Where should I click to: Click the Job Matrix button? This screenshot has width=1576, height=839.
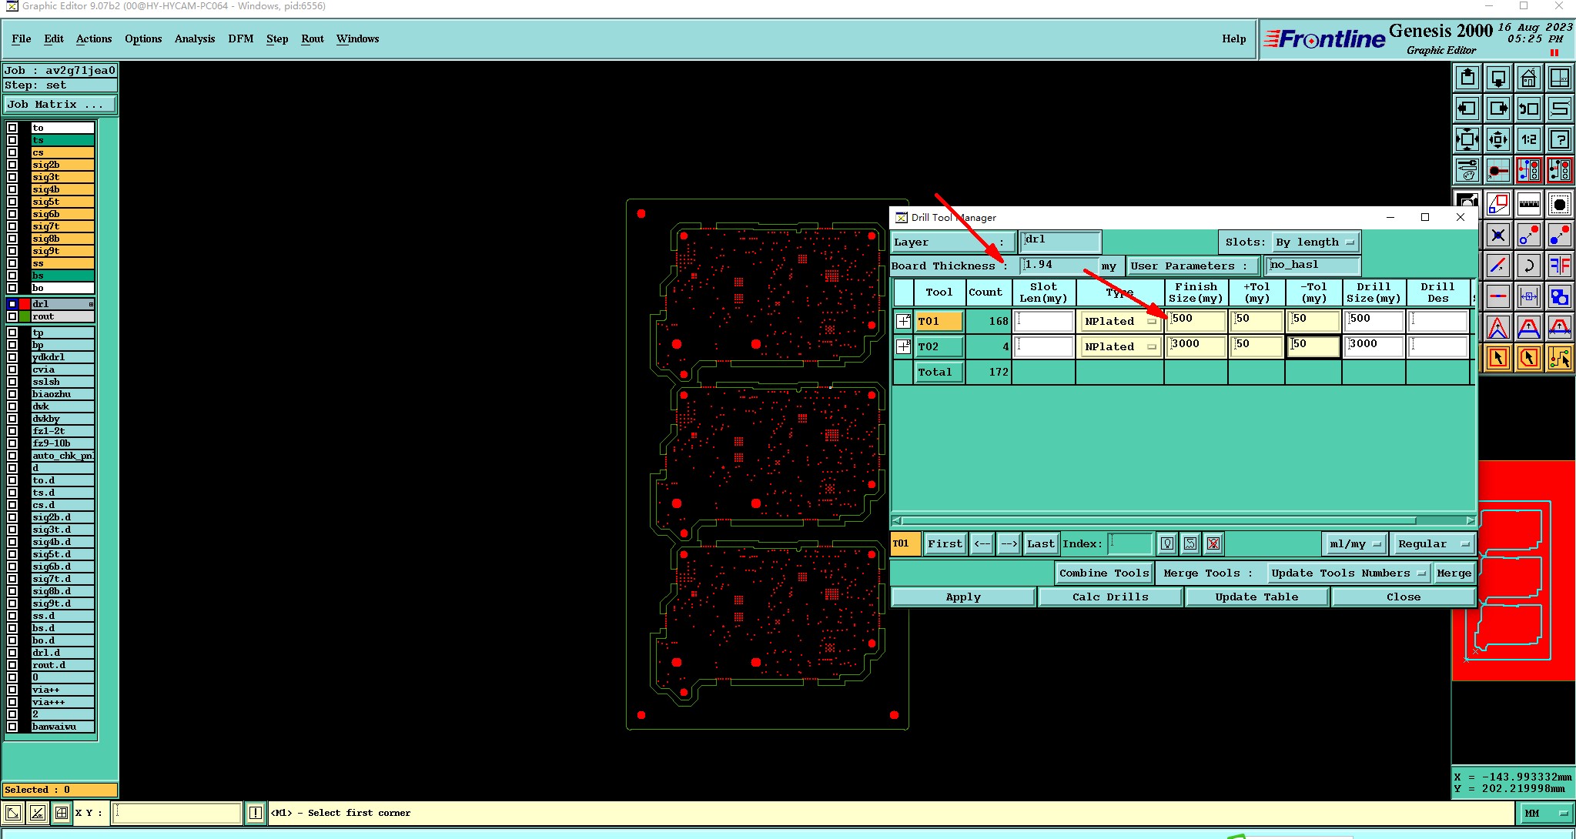pos(60,104)
